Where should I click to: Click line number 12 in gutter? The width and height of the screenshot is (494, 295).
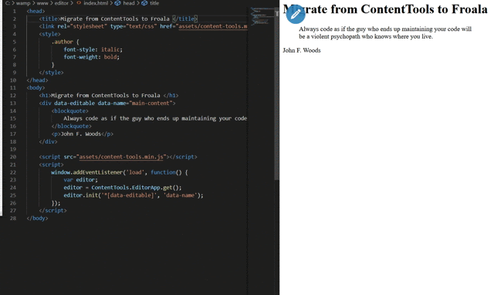coord(13,96)
